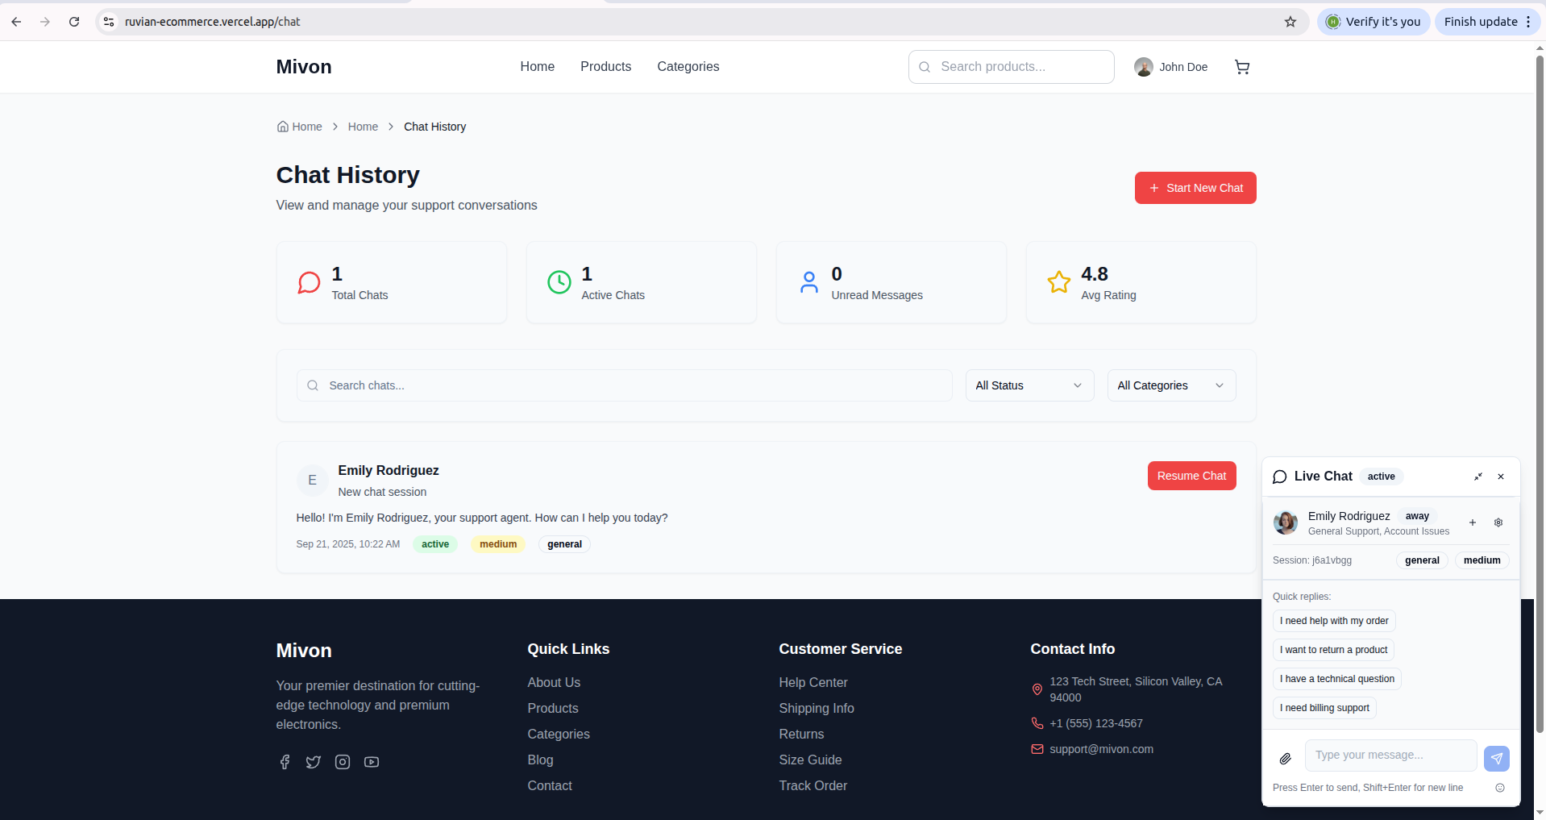Click the green active tag on chat card
The image size is (1546, 820).
coord(435,544)
